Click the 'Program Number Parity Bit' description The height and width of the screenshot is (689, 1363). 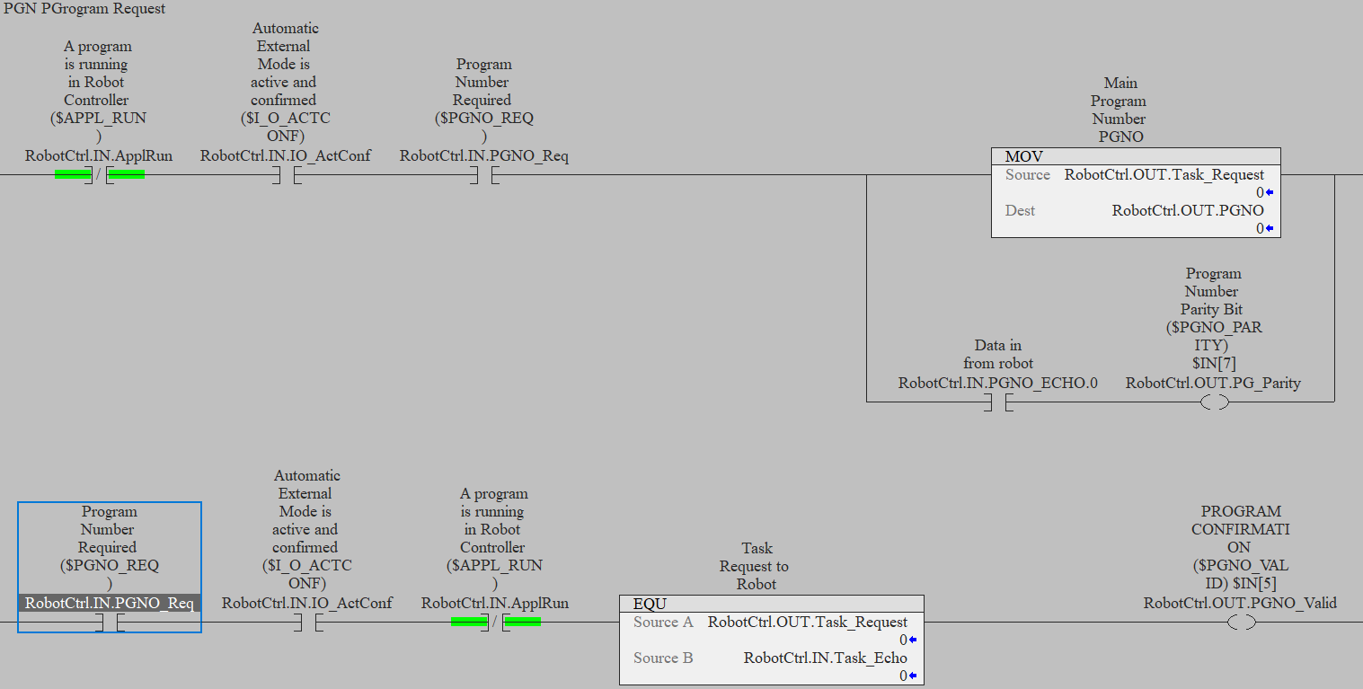[1213, 318]
